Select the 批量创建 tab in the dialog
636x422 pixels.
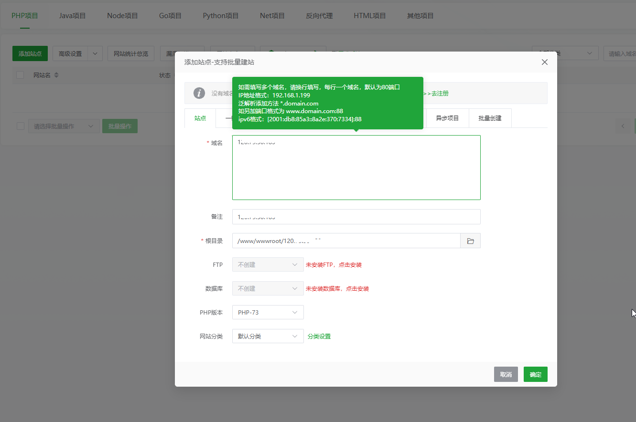point(490,118)
